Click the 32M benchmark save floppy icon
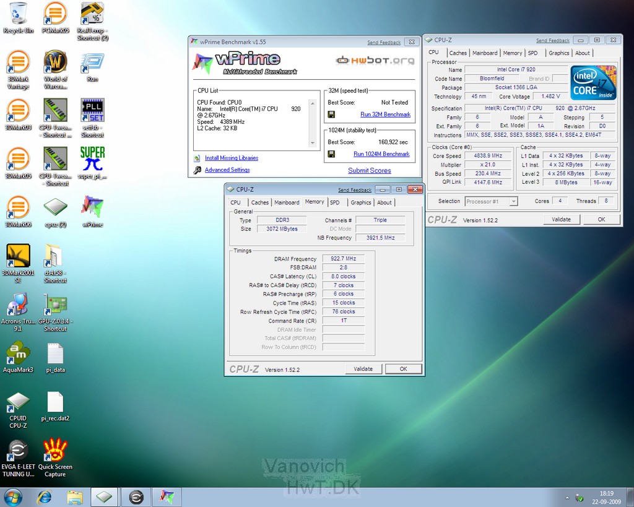The width and height of the screenshot is (634, 507). click(x=331, y=115)
